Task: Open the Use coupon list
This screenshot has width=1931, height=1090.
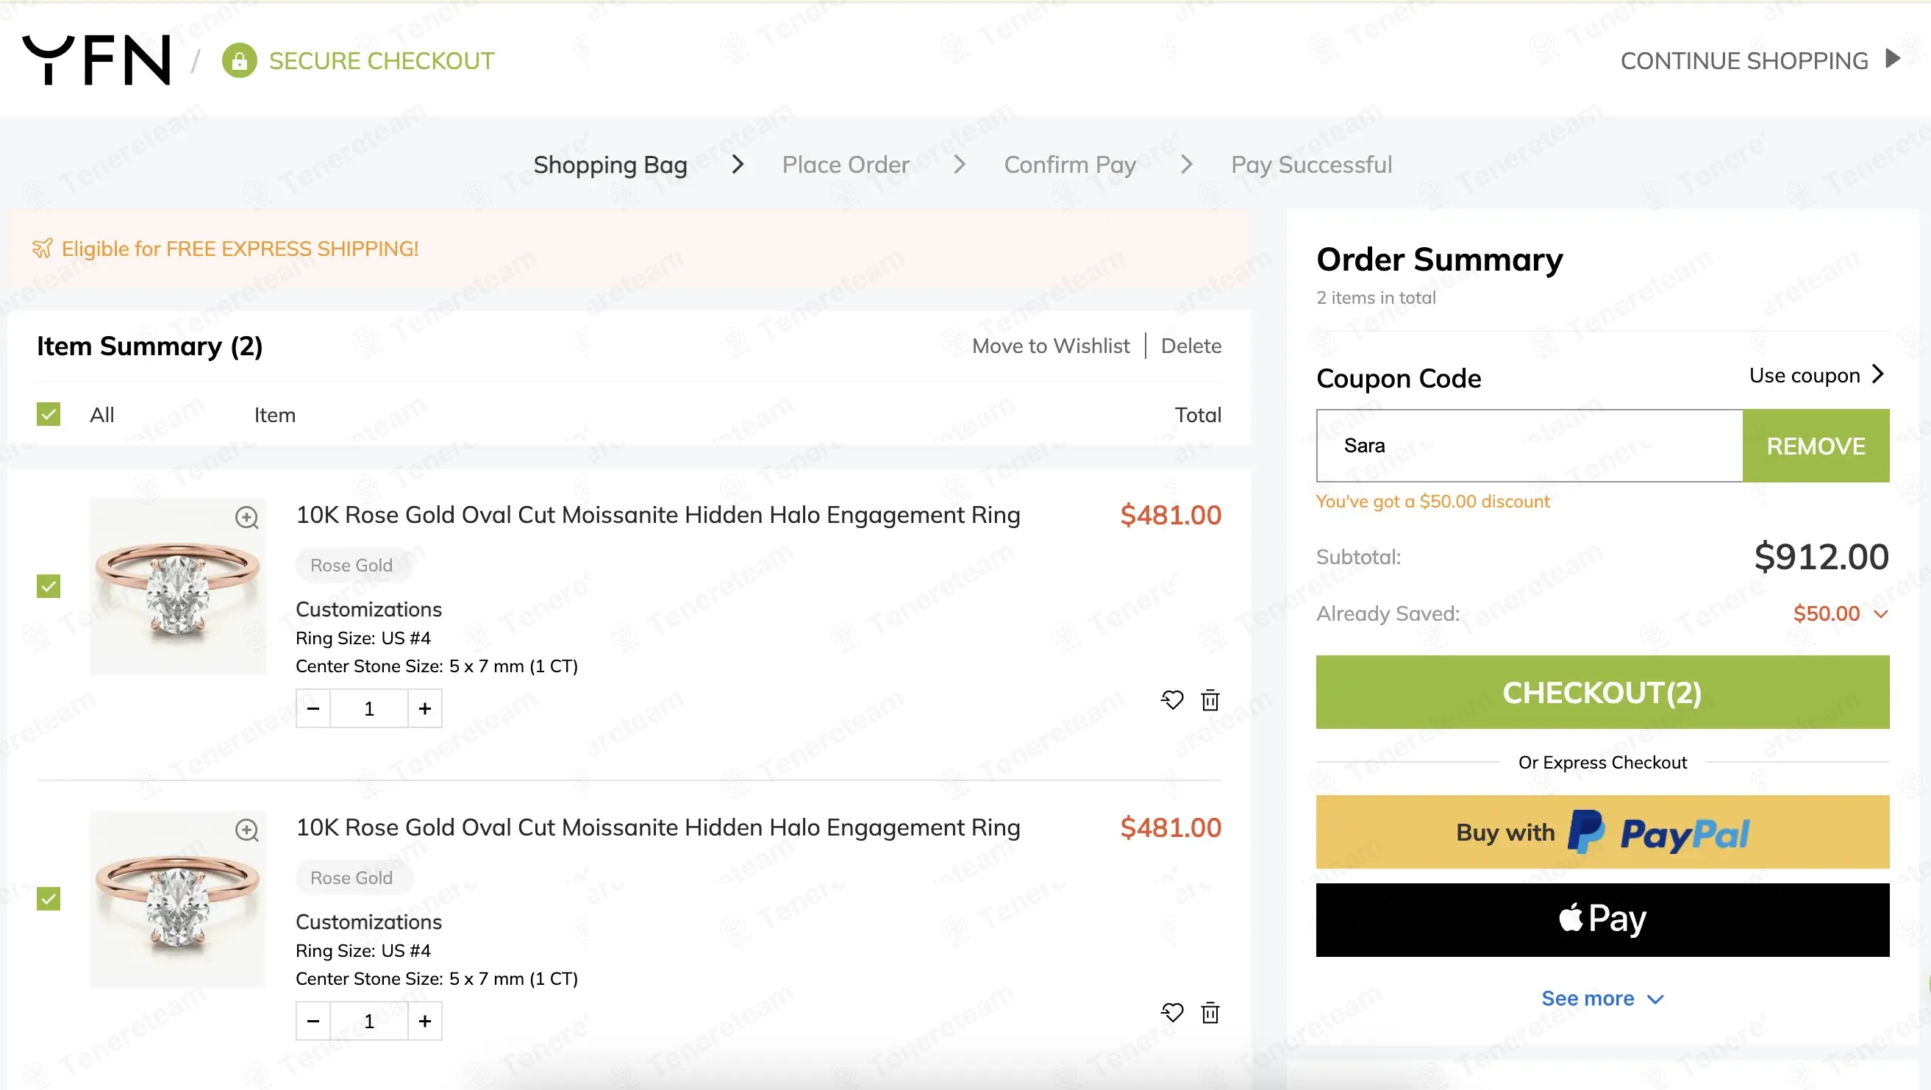Action: tap(1816, 375)
